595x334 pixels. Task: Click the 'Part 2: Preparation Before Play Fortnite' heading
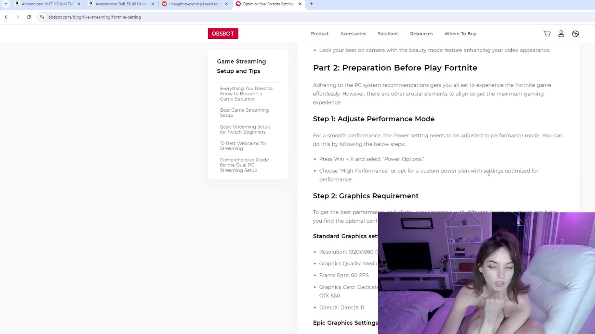395,68
